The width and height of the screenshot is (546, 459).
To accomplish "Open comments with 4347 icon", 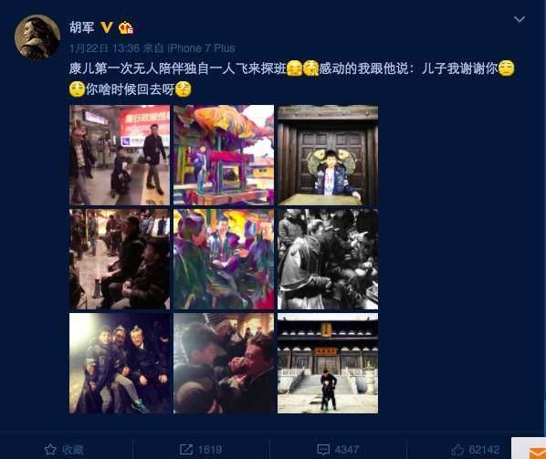I will pyautogui.click(x=338, y=449).
